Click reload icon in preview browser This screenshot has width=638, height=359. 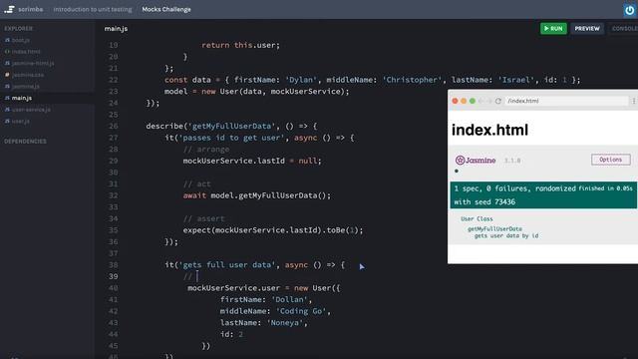coord(498,101)
